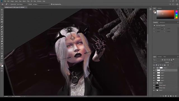Hide the Layer 10 layer
This screenshot has width=179, height=101.
tap(154, 70)
